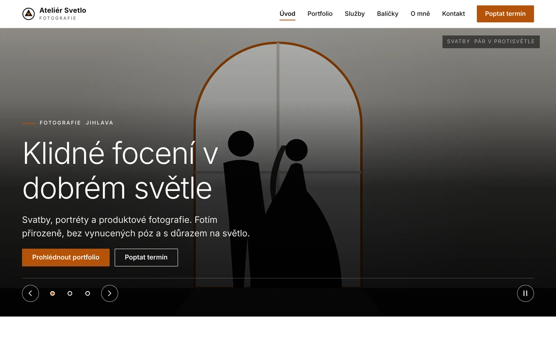Click the Klidné focení headline

click(x=121, y=170)
